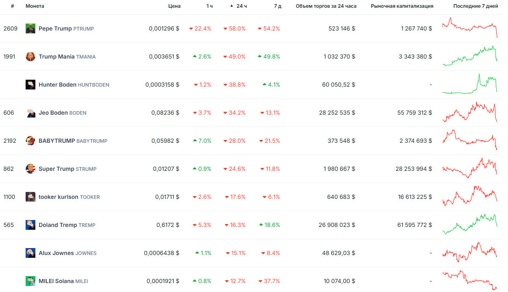
Task: Open Trump Mania's 7-day sparkline chart
Action: pyautogui.click(x=470, y=56)
